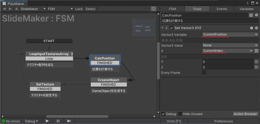
Task: Click the Set Vector3 XYZ axis icon
Action: click(x=167, y=28)
